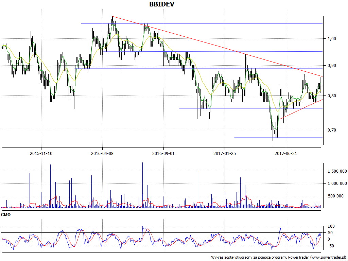Select the 2016-04-08 date label
This screenshot has width=348, height=261.
point(102,153)
